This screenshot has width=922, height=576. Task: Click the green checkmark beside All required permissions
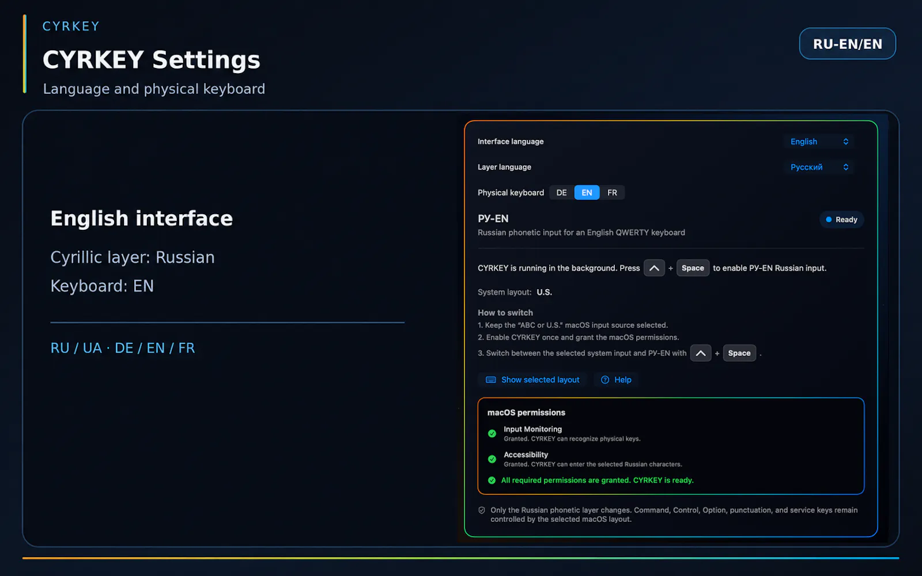pos(492,480)
